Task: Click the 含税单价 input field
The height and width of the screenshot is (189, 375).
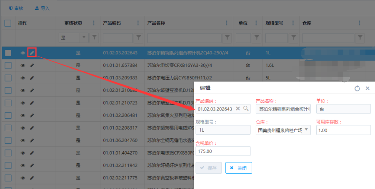Action: tap(223, 151)
